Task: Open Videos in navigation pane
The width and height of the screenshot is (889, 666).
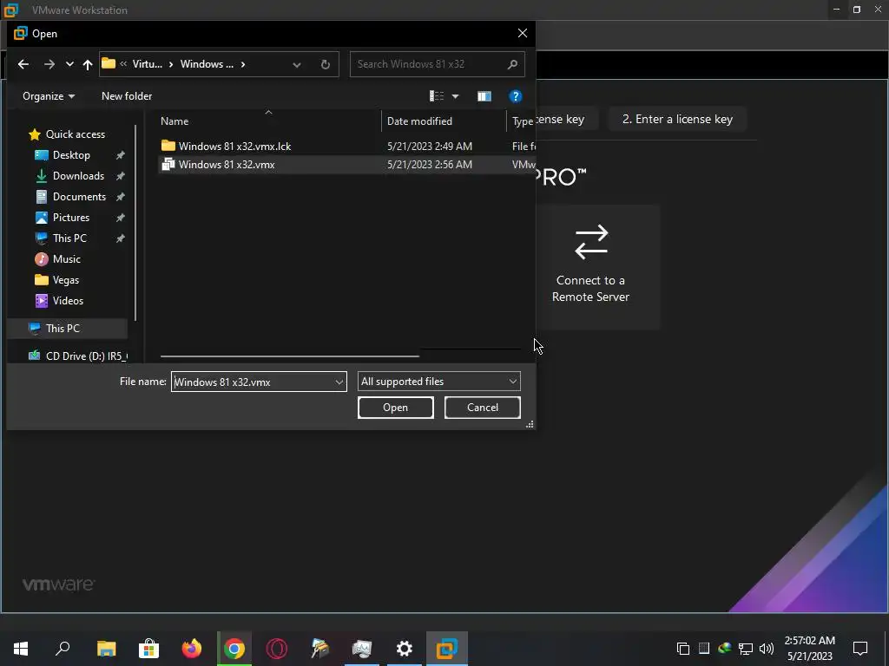Action: [68, 301]
